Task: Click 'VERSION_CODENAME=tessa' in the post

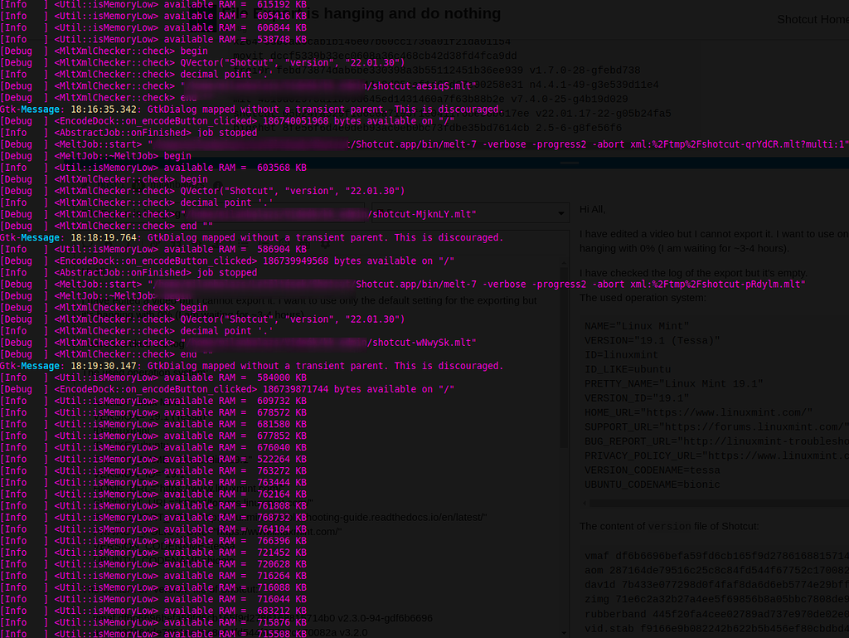Action: click(x=653, y=470)
